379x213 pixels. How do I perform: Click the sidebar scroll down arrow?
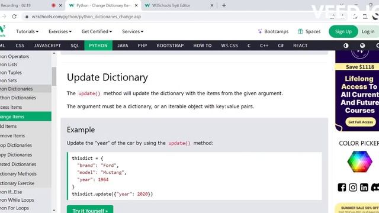tap(54, 211)
